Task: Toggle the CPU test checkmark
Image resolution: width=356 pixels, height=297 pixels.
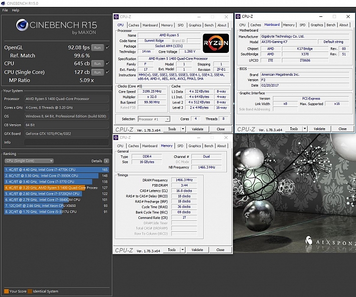Action: pyautogui.click(x=108, y=63)
